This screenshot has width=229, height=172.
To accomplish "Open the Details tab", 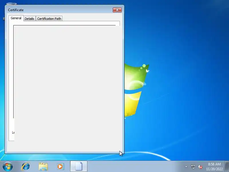I will pos(29,19).
